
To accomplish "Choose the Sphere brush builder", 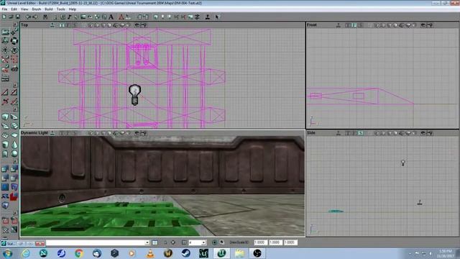I will point(14,153).
